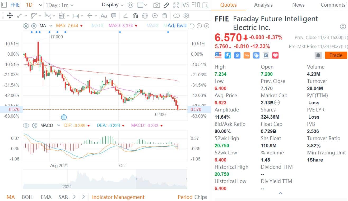Select the crosshair move tool
Viewport: 348px width, 201px height.
[x=10, y=16]
